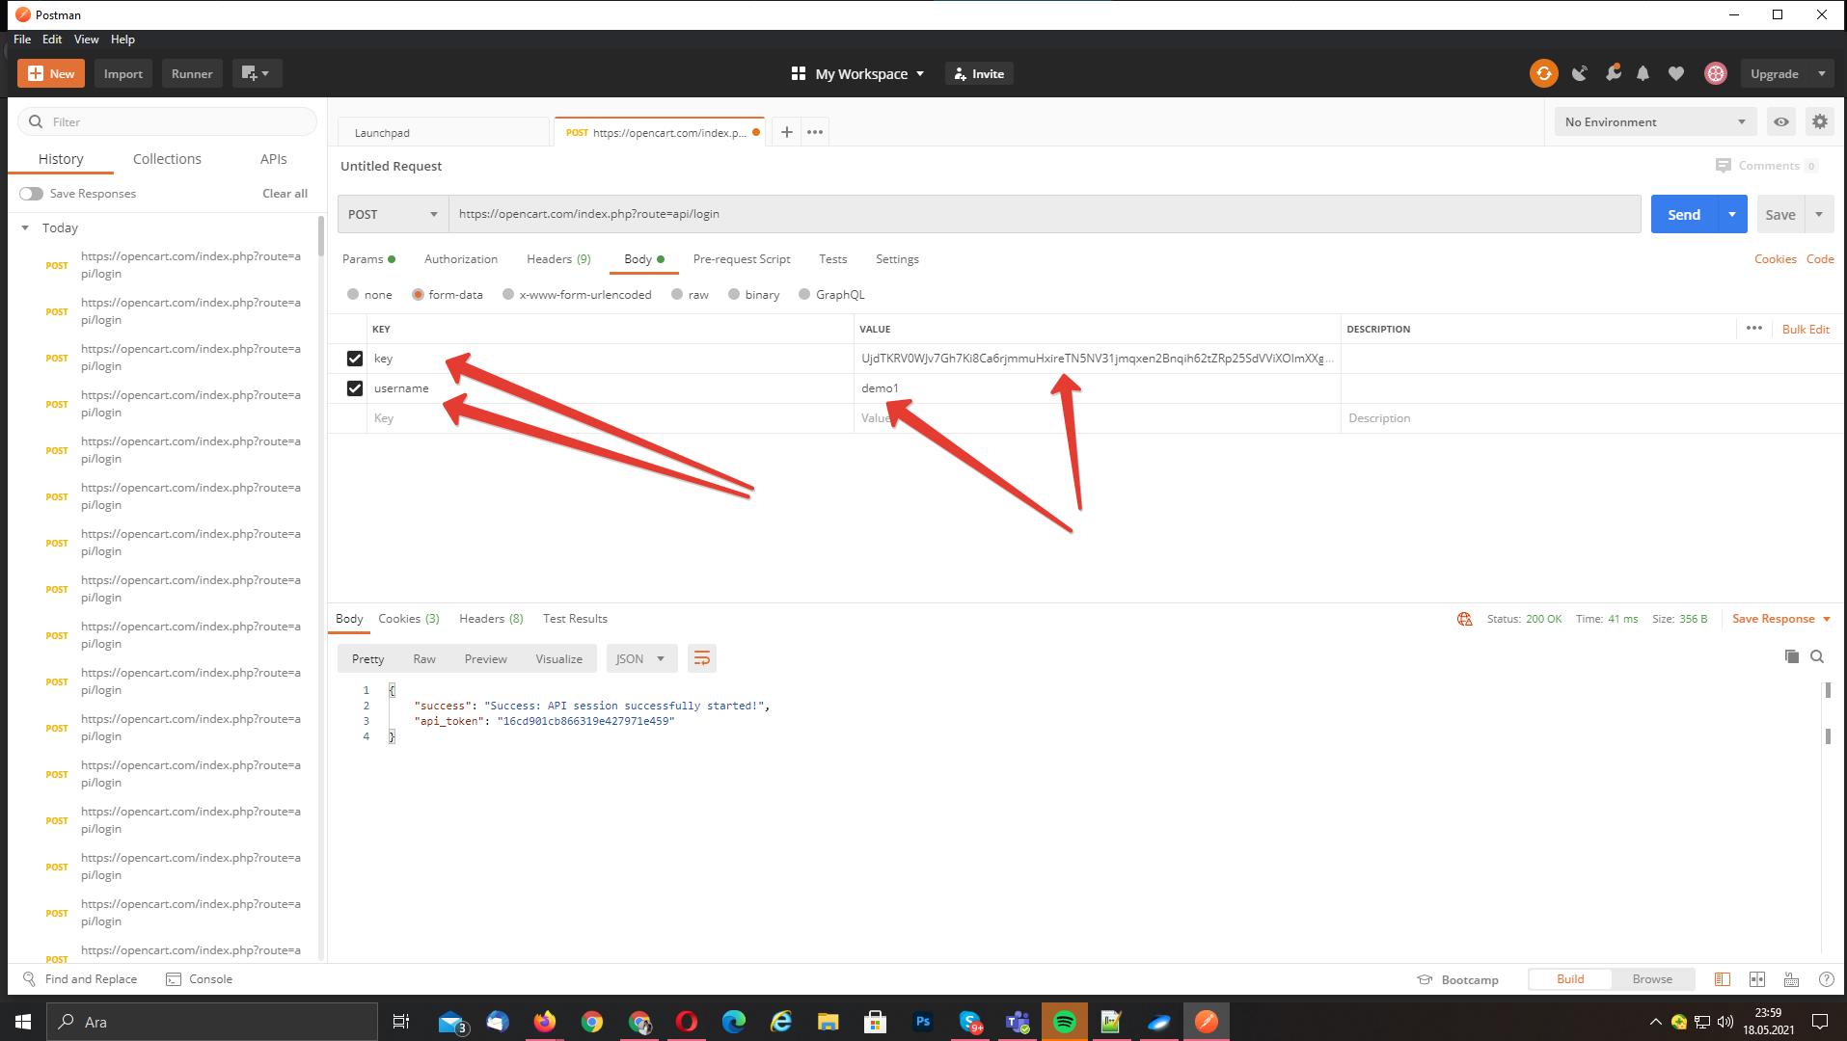
Task: Open Spotify from the taskbar
Action: [x=1065, y=1022]
